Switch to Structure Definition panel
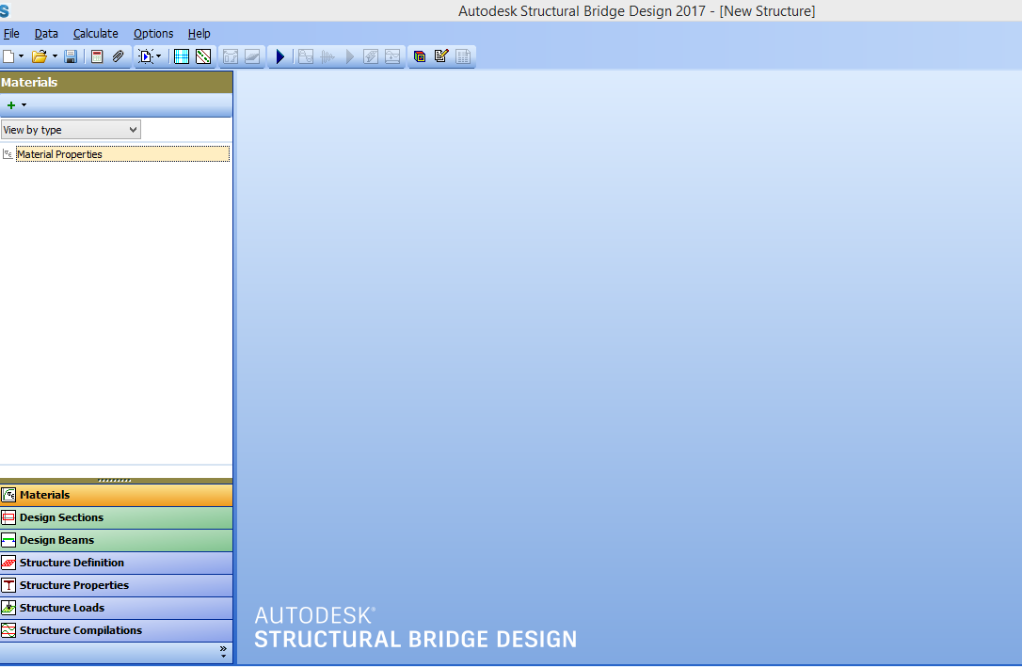This screenshot has height=667, width=1022. point(116,563)
